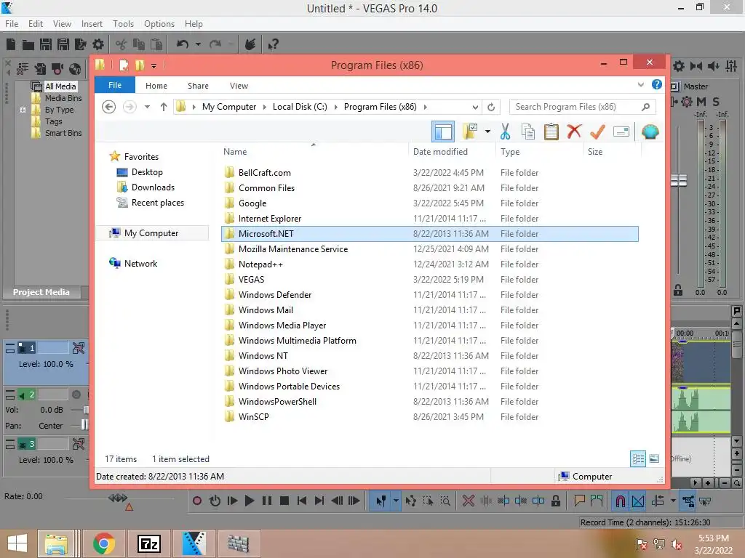This screenshot has width=745, height=558.
Task: Click the interactive tutorials hand icon
Action: 250,44
